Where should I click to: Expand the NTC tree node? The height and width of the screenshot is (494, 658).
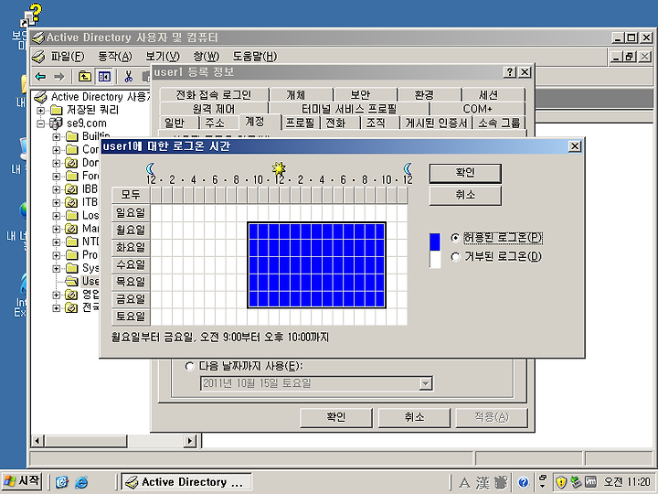coord(57,242)
